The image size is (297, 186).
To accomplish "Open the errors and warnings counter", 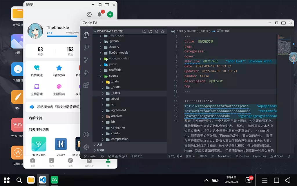I will pos(118,156).
